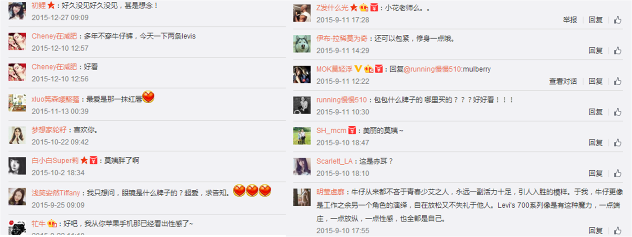
Task: Click 白小白Super莉's red envelope badge
Action: pyautogui.click(x=93, y=161)
